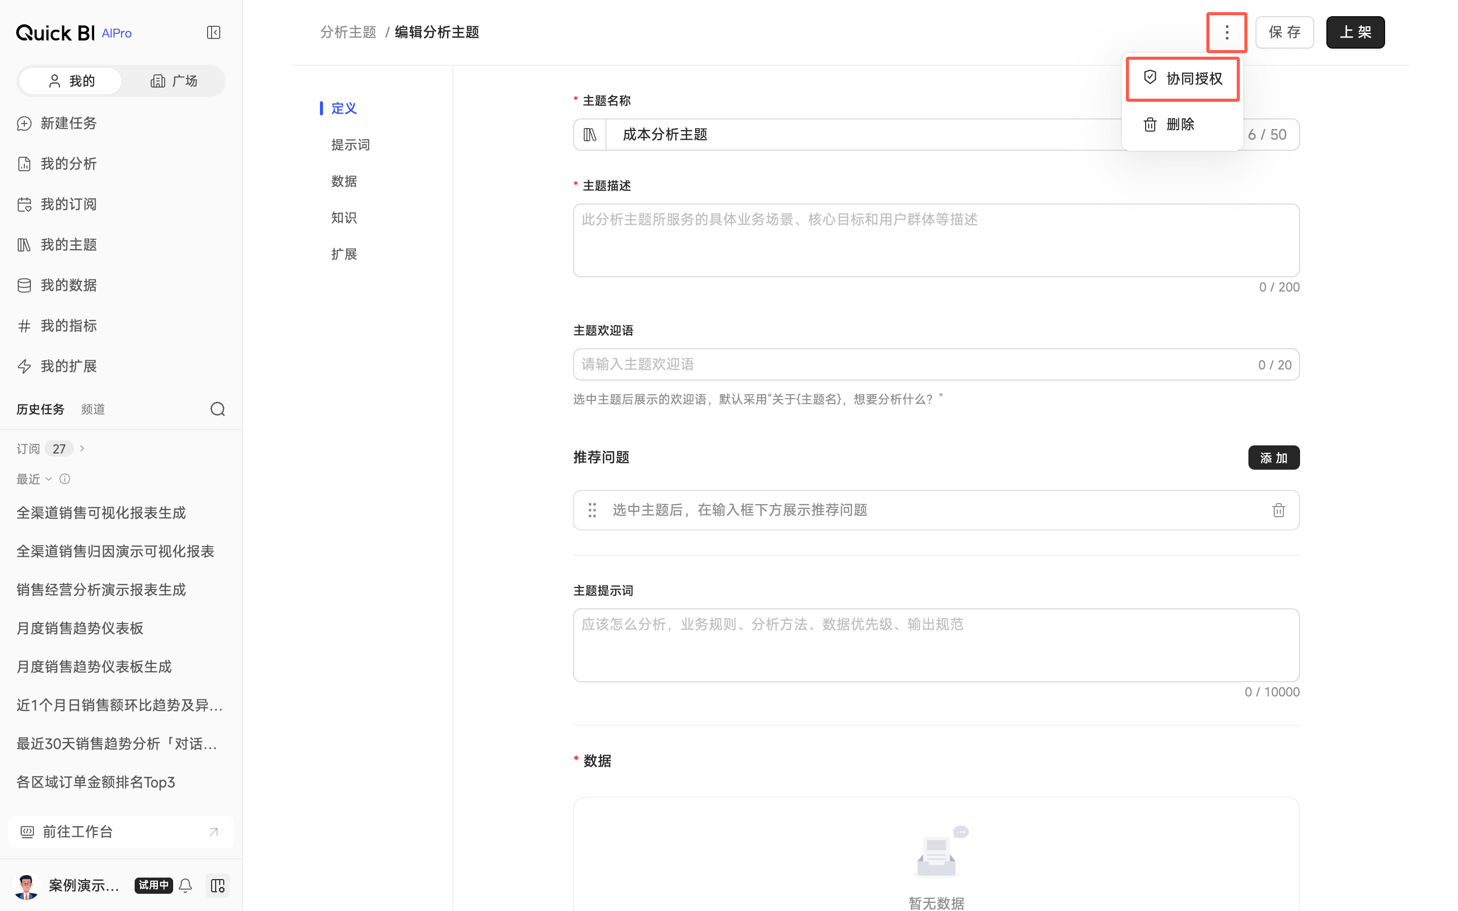Click the 保存 button
1458x911 pixels.
tap(1284, 32)
